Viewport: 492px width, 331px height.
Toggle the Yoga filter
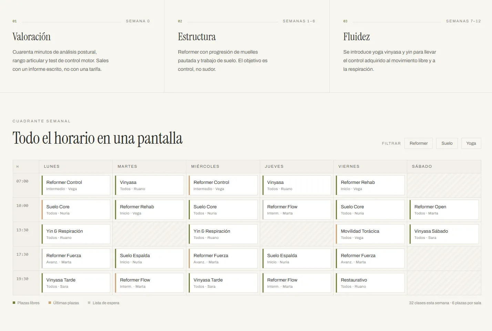471,143
